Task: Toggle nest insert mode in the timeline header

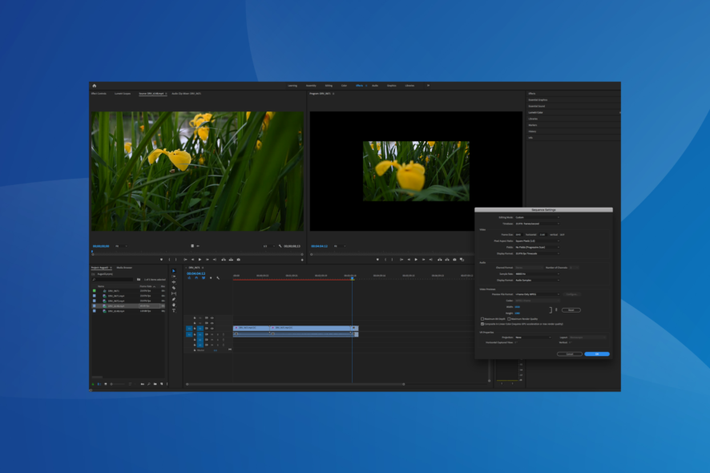Action: pos(189,277)
